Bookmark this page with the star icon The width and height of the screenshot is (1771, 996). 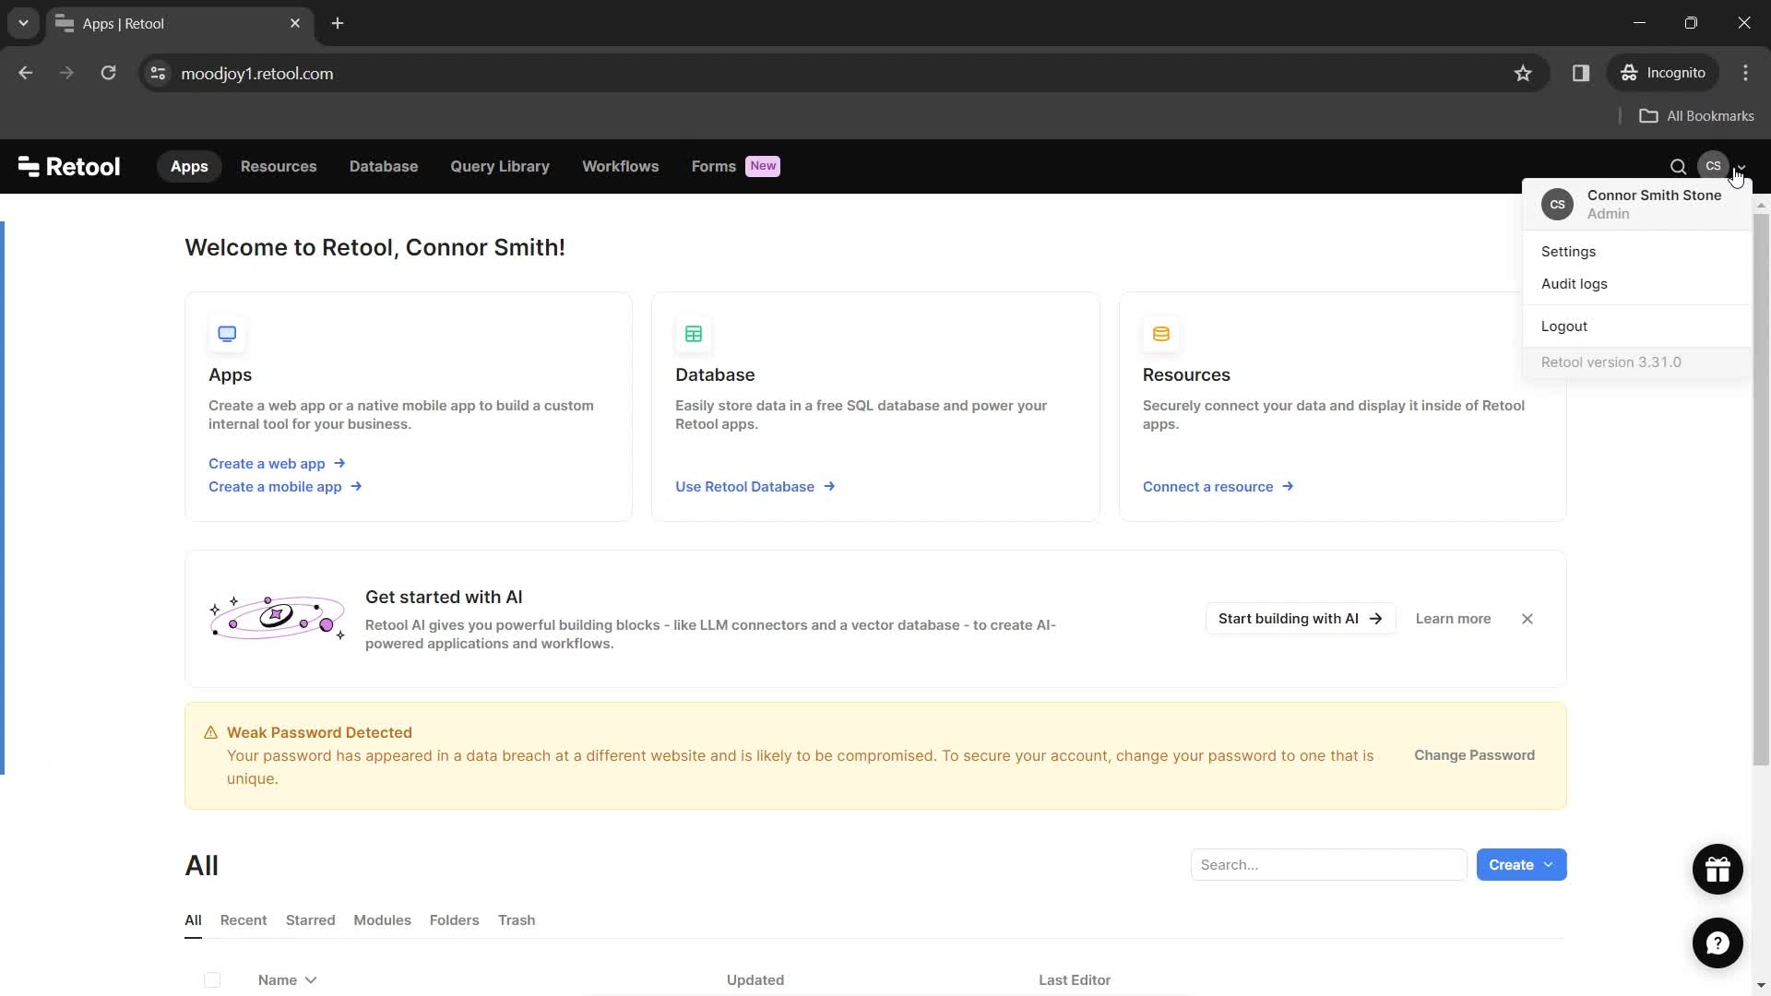1523,73
